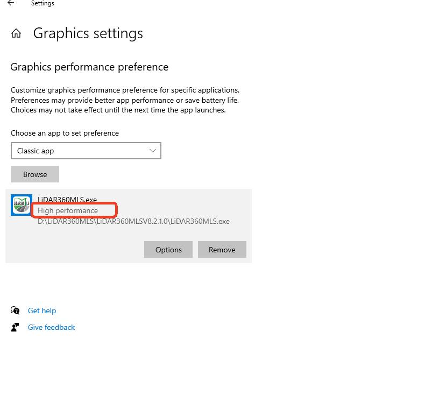The image size is (439, 395).
Task: Click the dropdown chevron arrow
Action: coord(153,151)
